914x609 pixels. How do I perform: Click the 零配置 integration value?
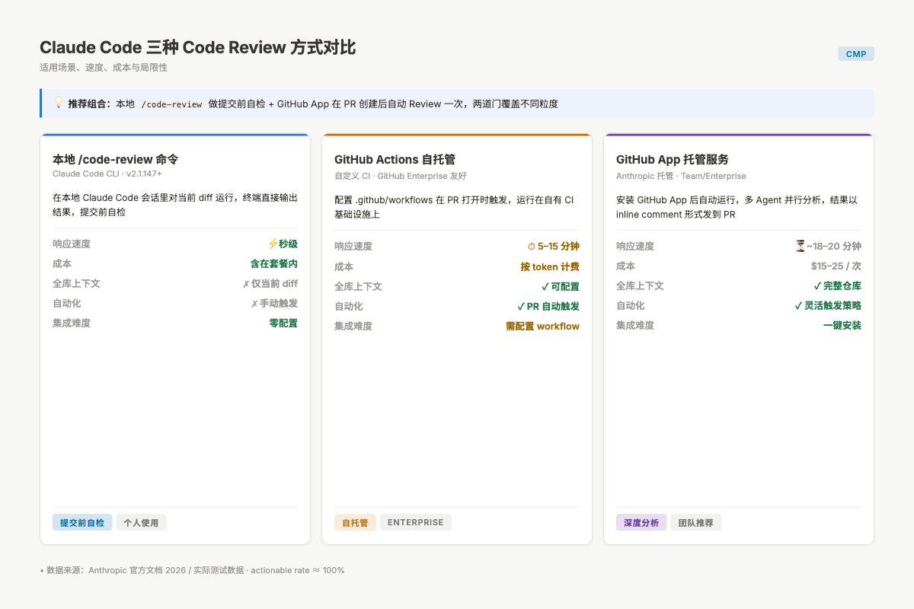click(283, 323)
